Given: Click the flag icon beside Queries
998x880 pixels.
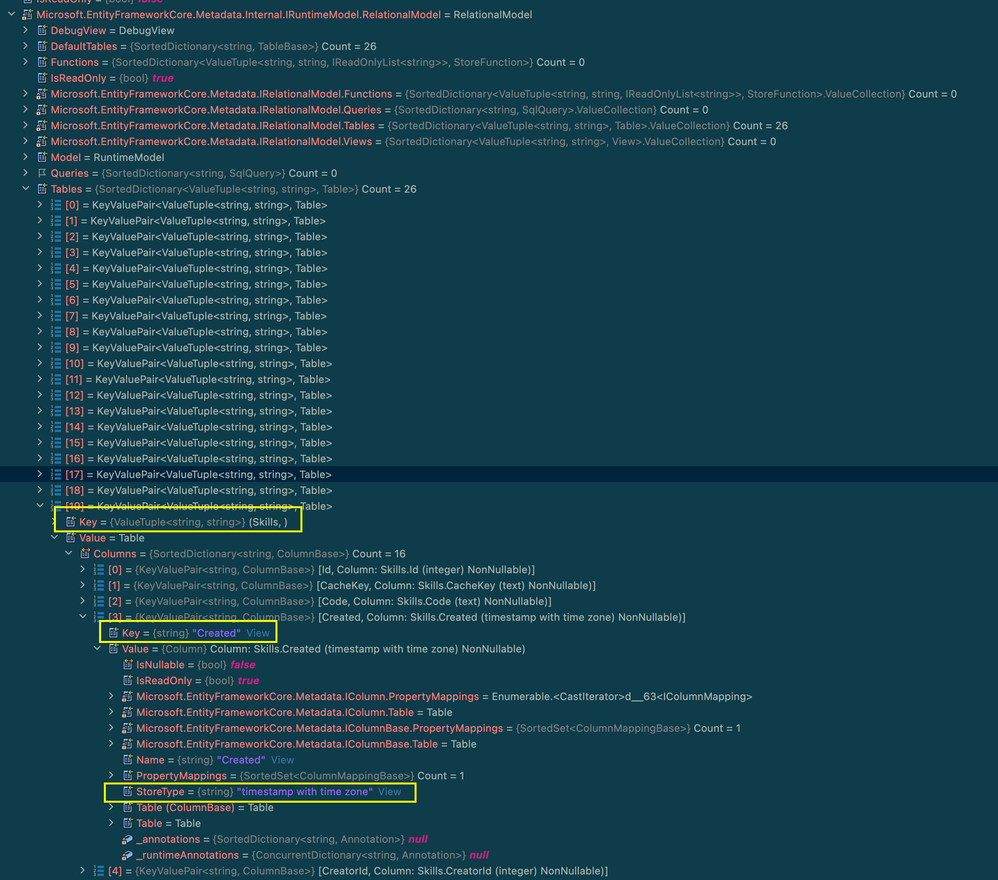Looking at the screenshot, I should click(42, 173).
